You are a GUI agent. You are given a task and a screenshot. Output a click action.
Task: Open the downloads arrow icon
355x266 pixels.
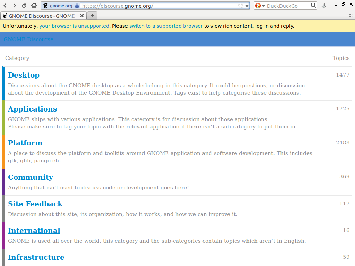(324, 6)
